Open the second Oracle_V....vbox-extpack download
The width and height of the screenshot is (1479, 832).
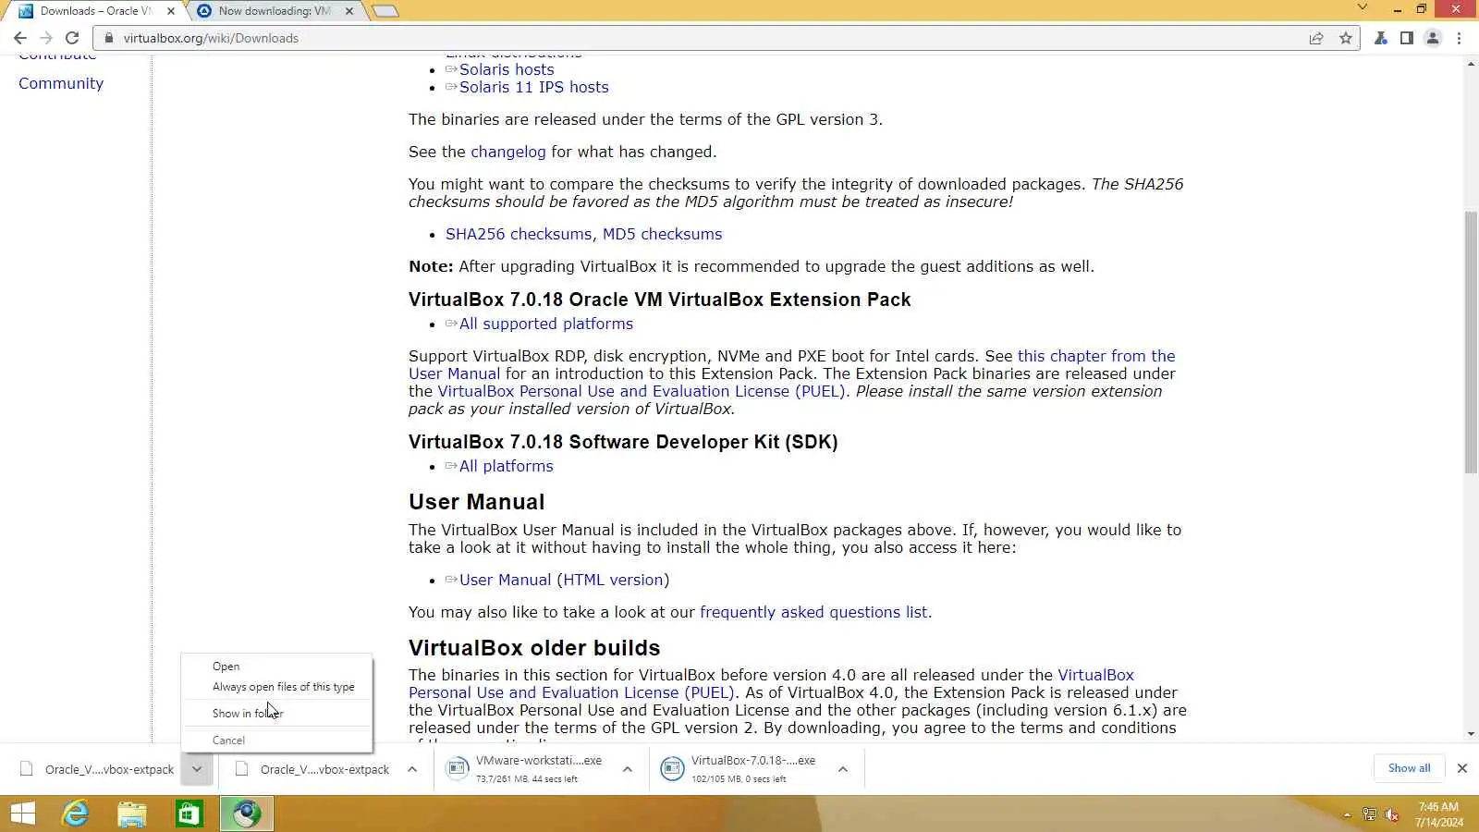pos(312,769)
